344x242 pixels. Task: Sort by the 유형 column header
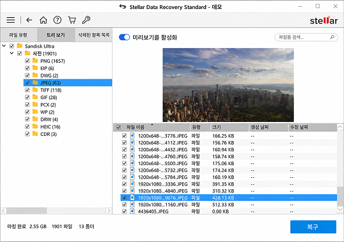200,127
